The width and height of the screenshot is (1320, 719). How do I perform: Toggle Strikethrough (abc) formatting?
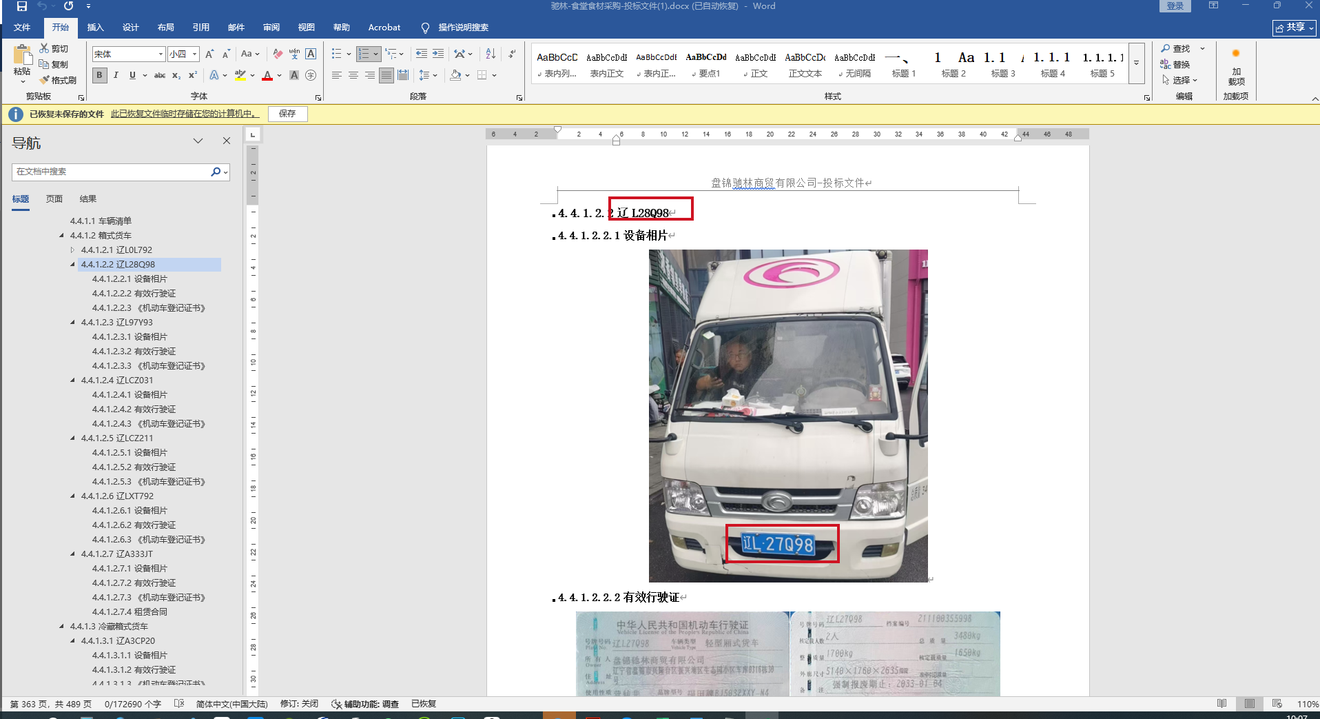(160, 75)
